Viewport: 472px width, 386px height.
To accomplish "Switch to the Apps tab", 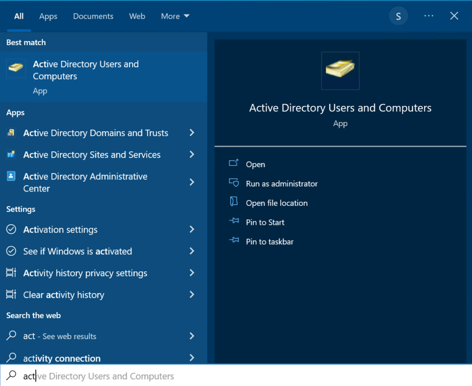I will 48,16.
